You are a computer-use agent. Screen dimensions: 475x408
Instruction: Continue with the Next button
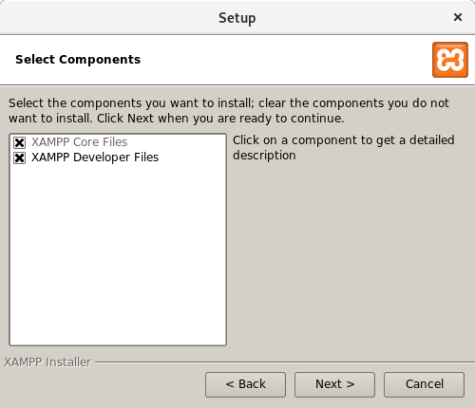click(334, 384)
